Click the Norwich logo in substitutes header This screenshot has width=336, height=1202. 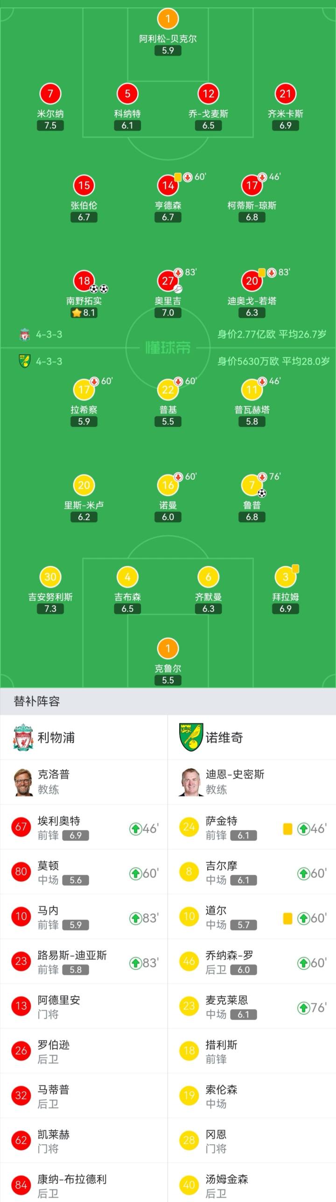pos(191,738)
